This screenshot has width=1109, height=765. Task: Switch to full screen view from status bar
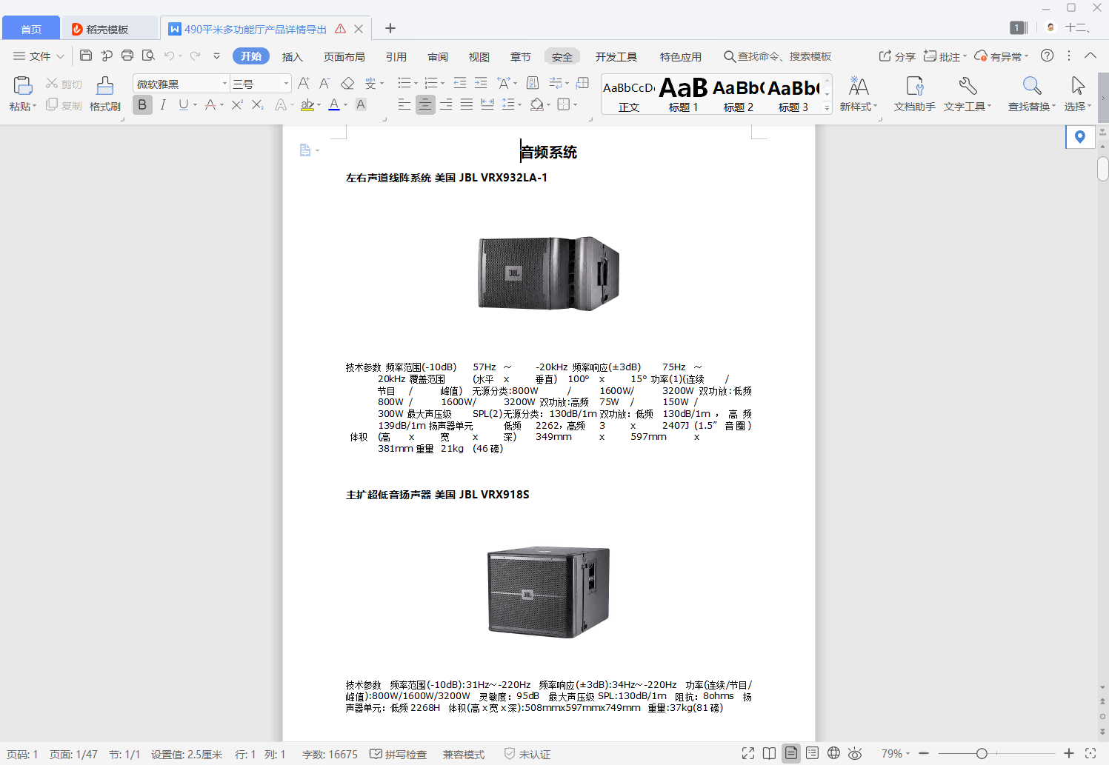747,753
